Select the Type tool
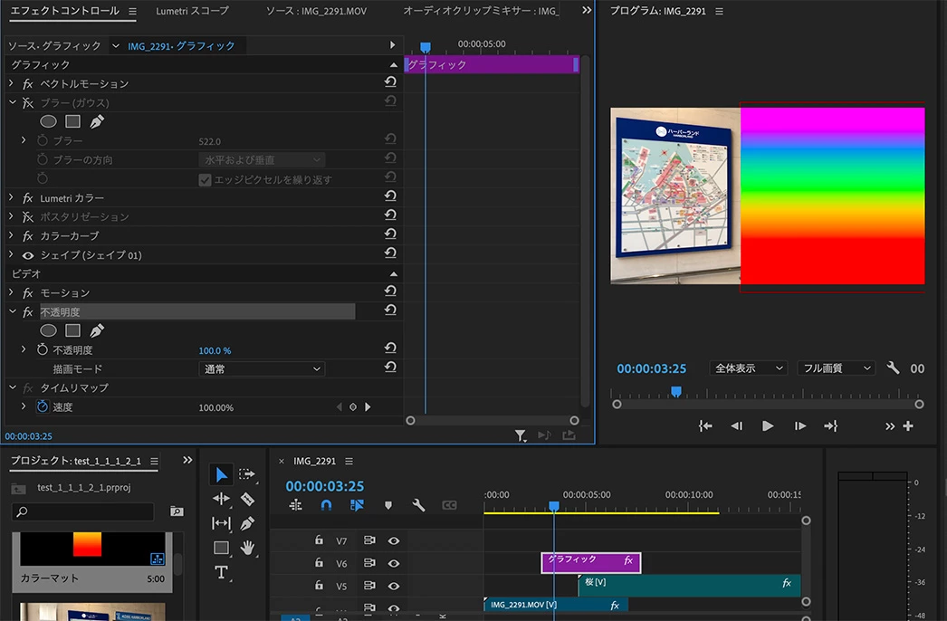947x621 pixels. (x=221, y=572)
